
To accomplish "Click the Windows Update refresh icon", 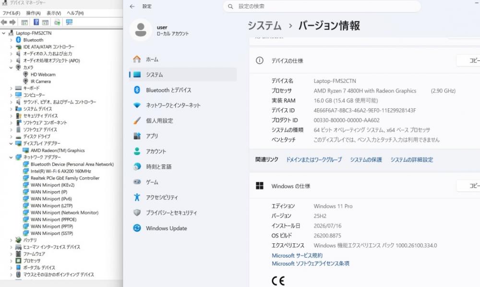I will (x=137, y=228).
